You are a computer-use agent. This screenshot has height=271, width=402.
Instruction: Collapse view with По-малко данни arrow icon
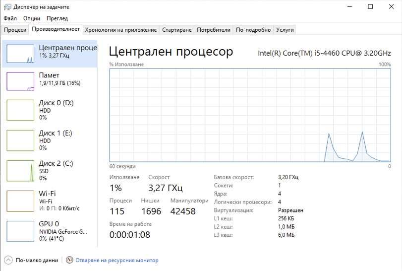(8, 260)
